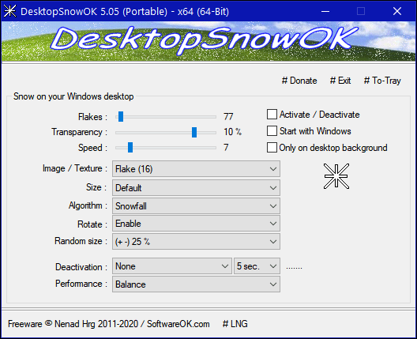Check Start with Windows option
Viewport: 417px width, 339px height.
tap(272, 131)
